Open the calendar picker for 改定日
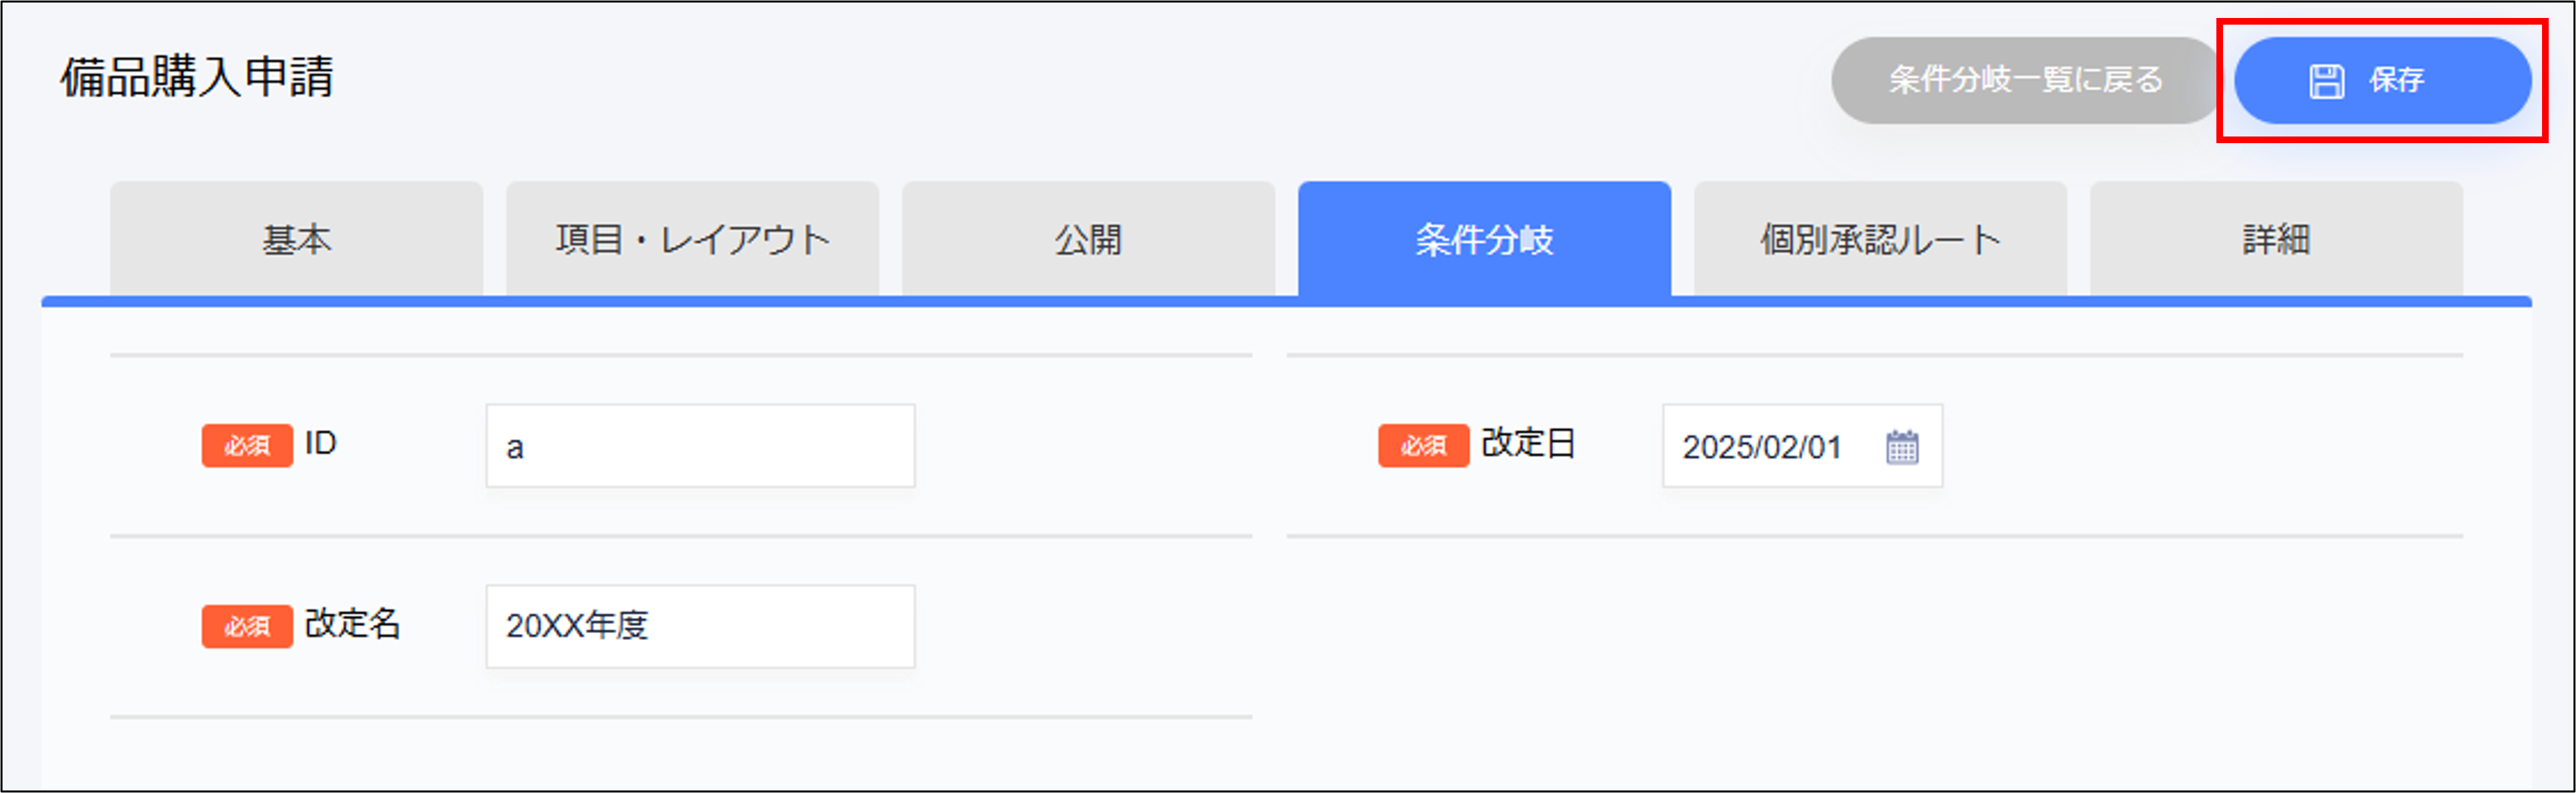Image resolution: width=2576 pixels, height=793 pixels. point(1902,447)
